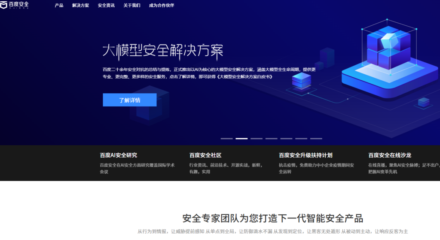This screenshot has height=240, width=440.
Task: Show the fifth banner slide via indicator
Action: (286, 139)
